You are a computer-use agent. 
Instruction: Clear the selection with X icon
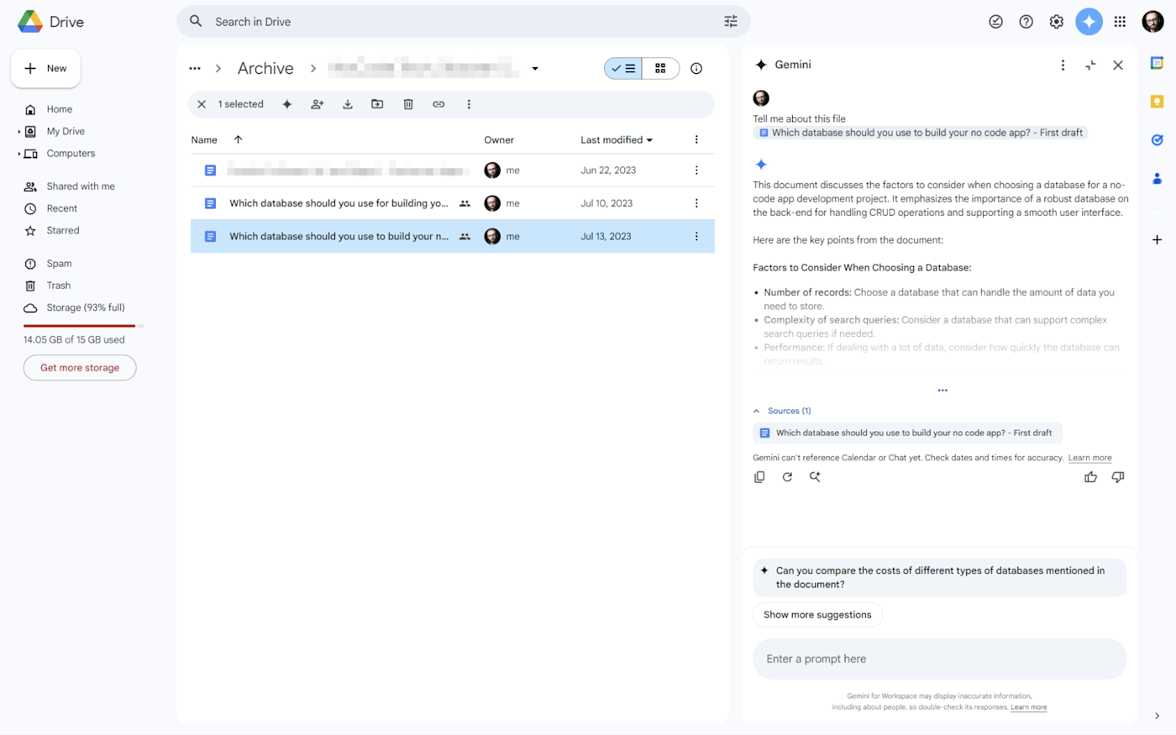[202, 104]
